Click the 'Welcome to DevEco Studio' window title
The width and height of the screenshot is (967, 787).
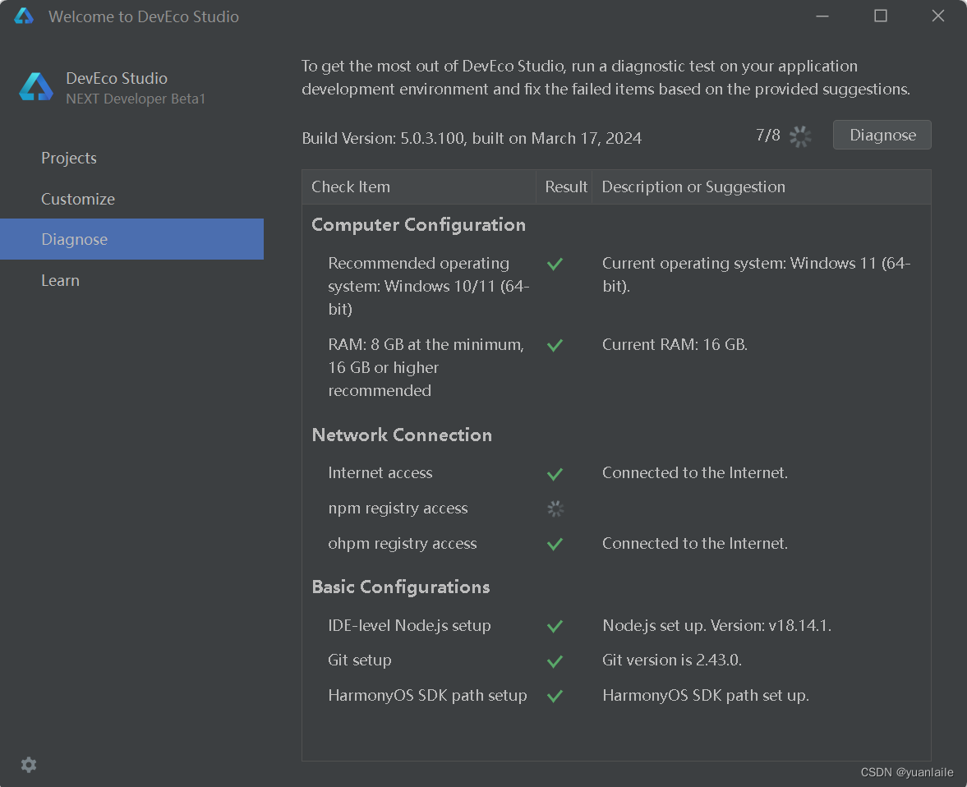(144, 16)
